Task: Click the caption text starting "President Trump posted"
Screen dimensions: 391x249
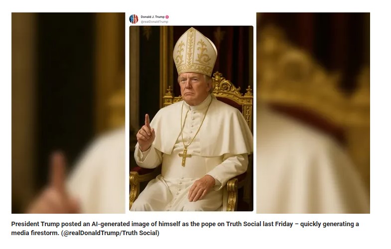Action: [185, 228]
